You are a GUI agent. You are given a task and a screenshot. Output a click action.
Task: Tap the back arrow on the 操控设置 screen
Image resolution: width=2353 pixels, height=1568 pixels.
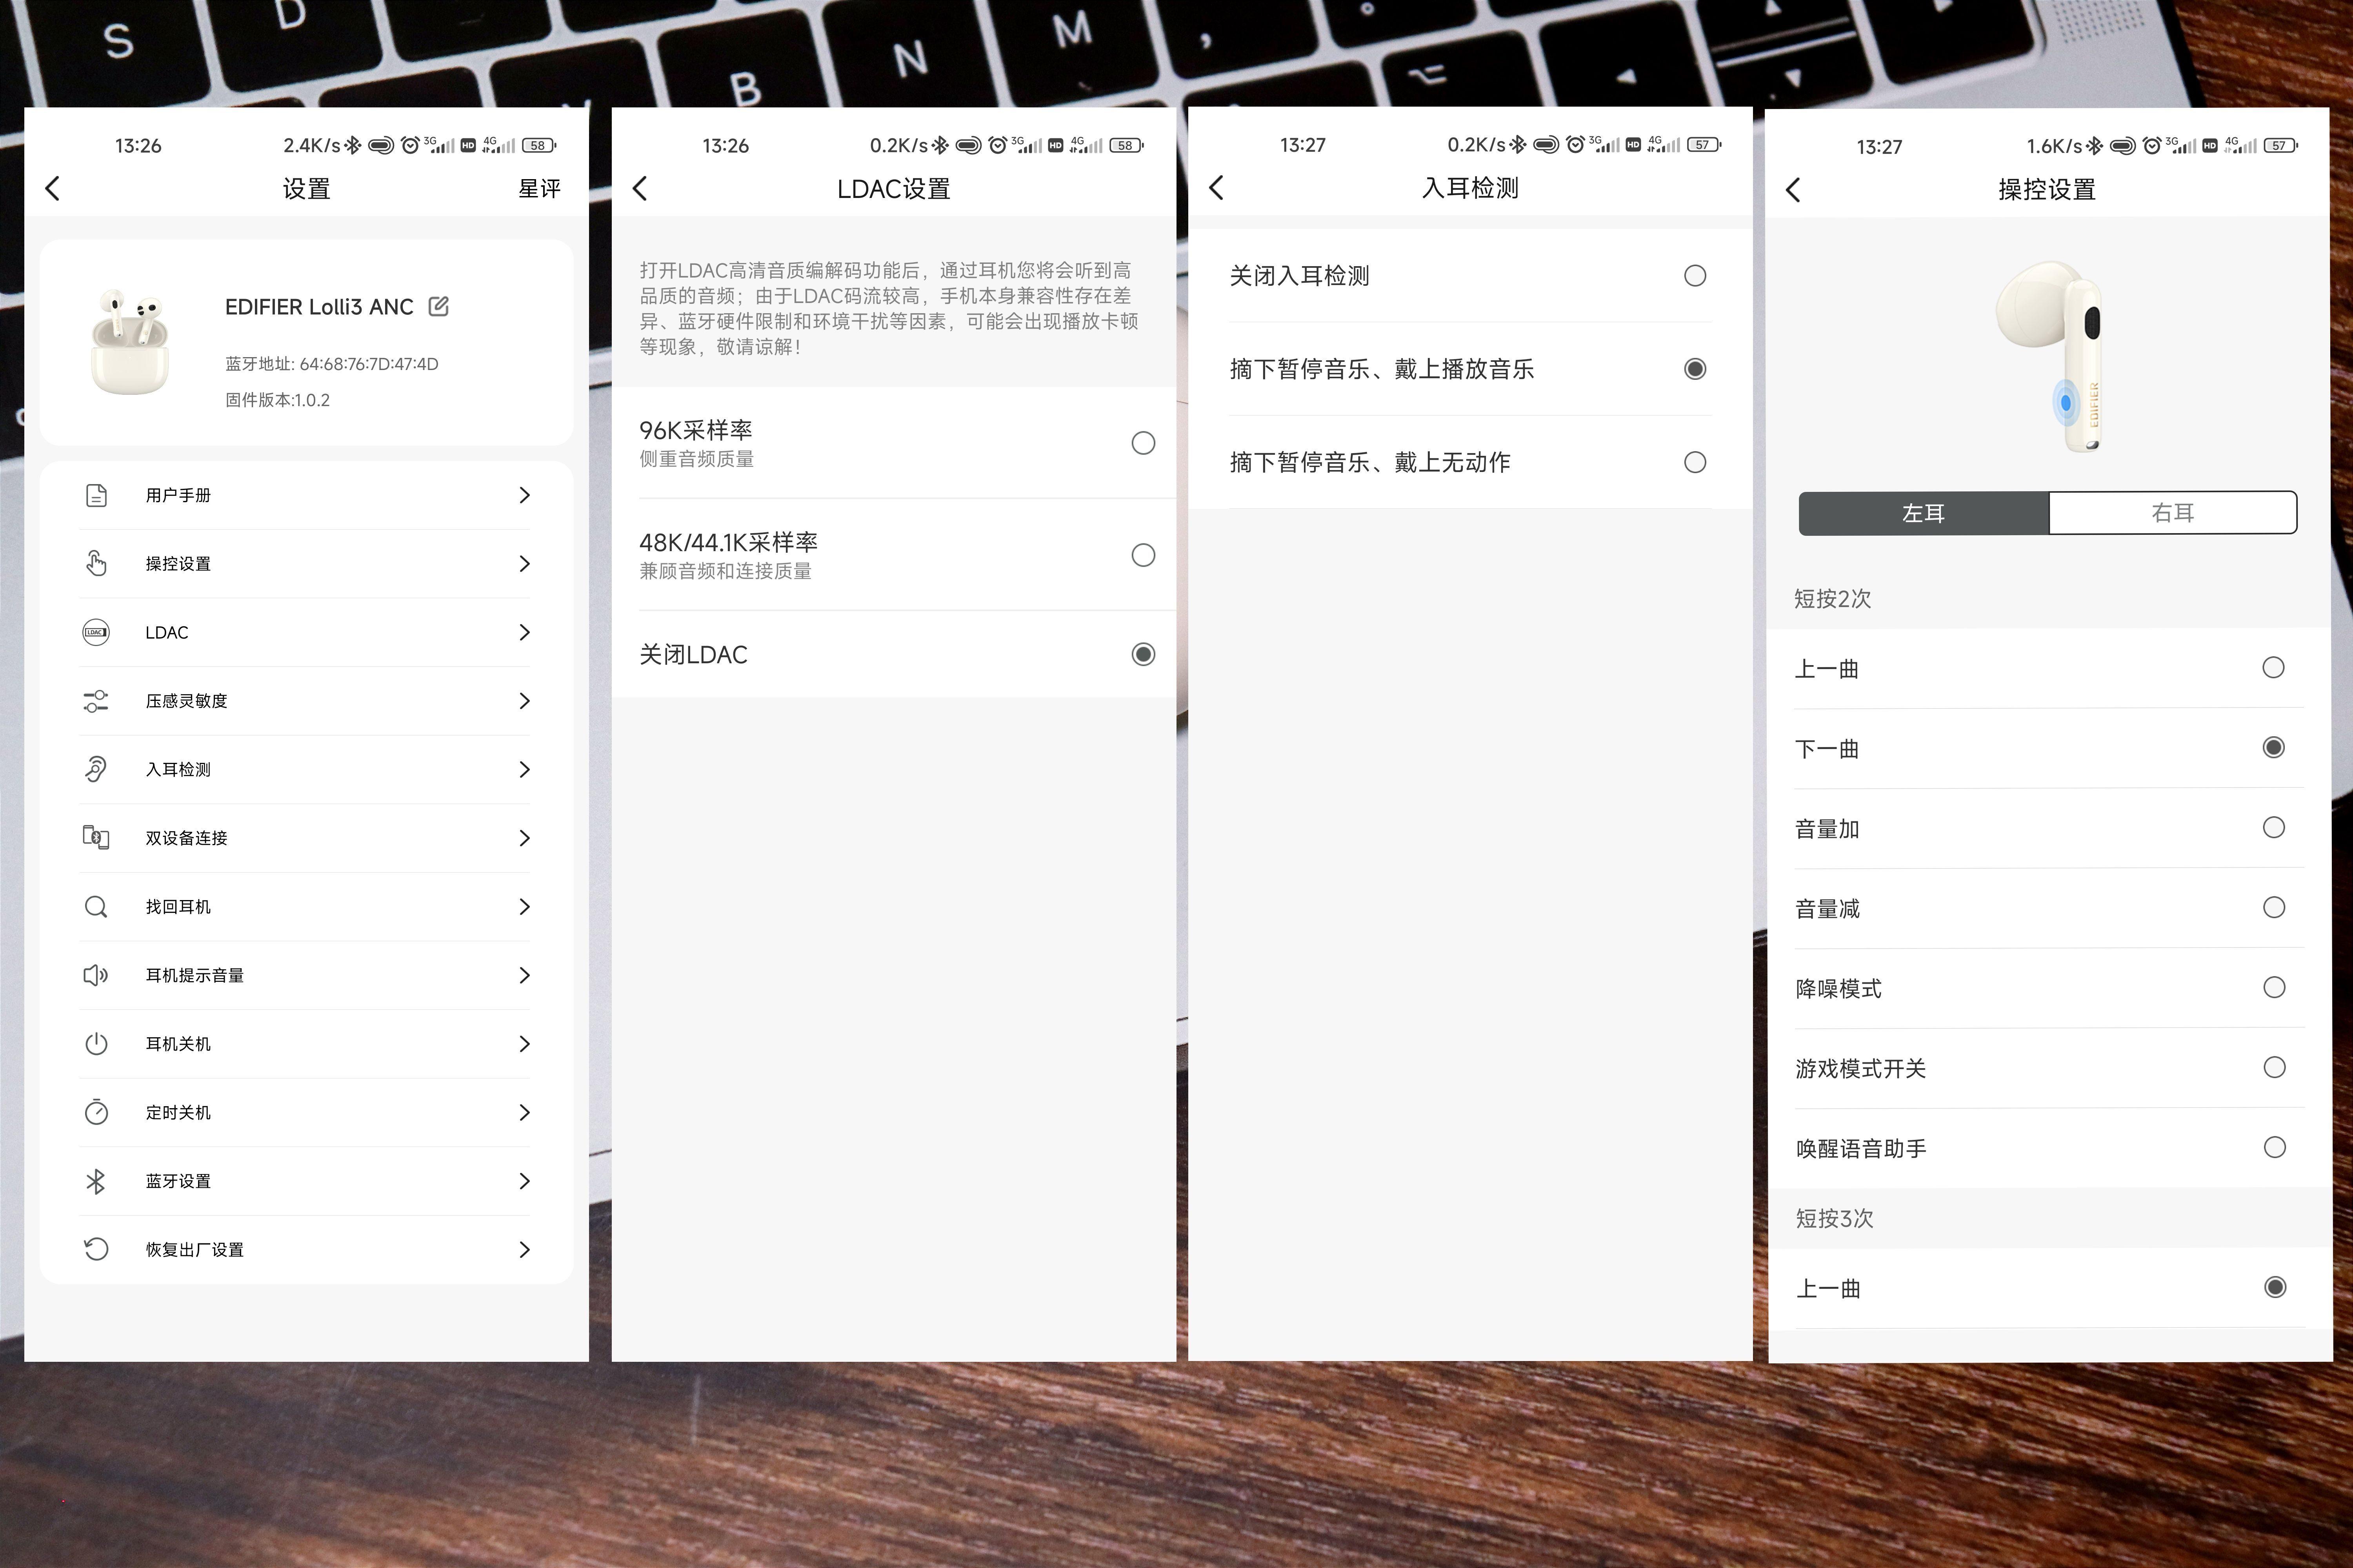(1793, 189)
